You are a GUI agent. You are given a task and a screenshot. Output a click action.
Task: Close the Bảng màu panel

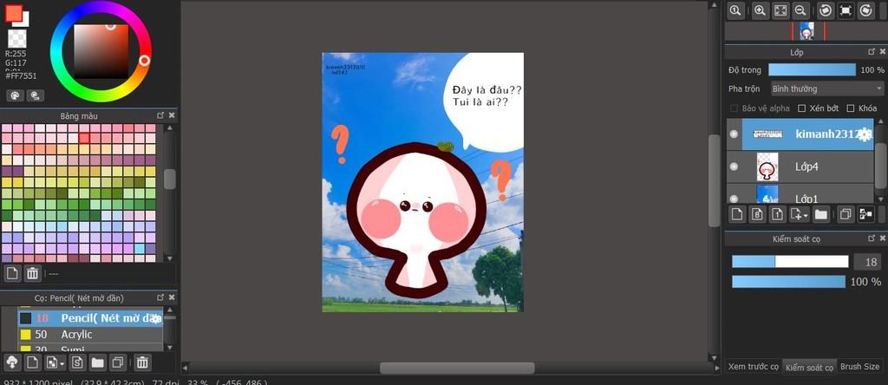coord(172,115)
